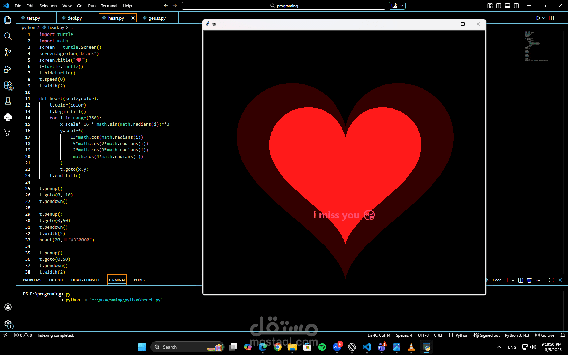This screenshot has width=568, height=355.
Task: Launch Spotify from the taskbar
Action: click(322, 347)
